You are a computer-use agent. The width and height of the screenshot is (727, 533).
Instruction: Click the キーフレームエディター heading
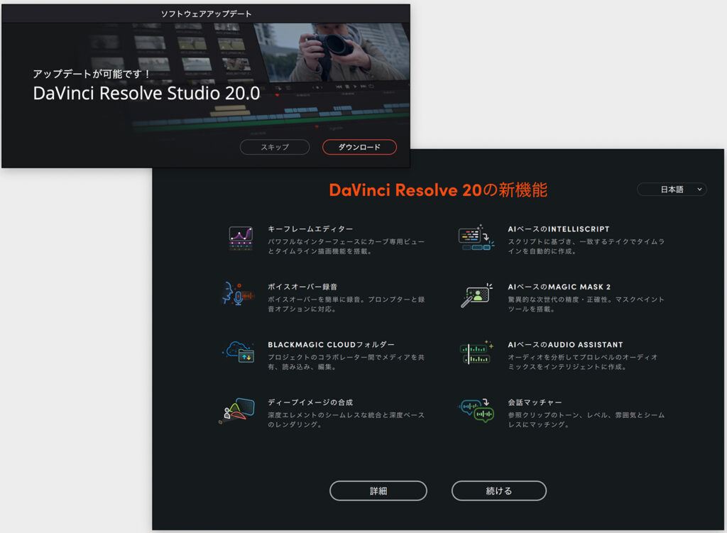pyautogui.click(x=310, y=229)
